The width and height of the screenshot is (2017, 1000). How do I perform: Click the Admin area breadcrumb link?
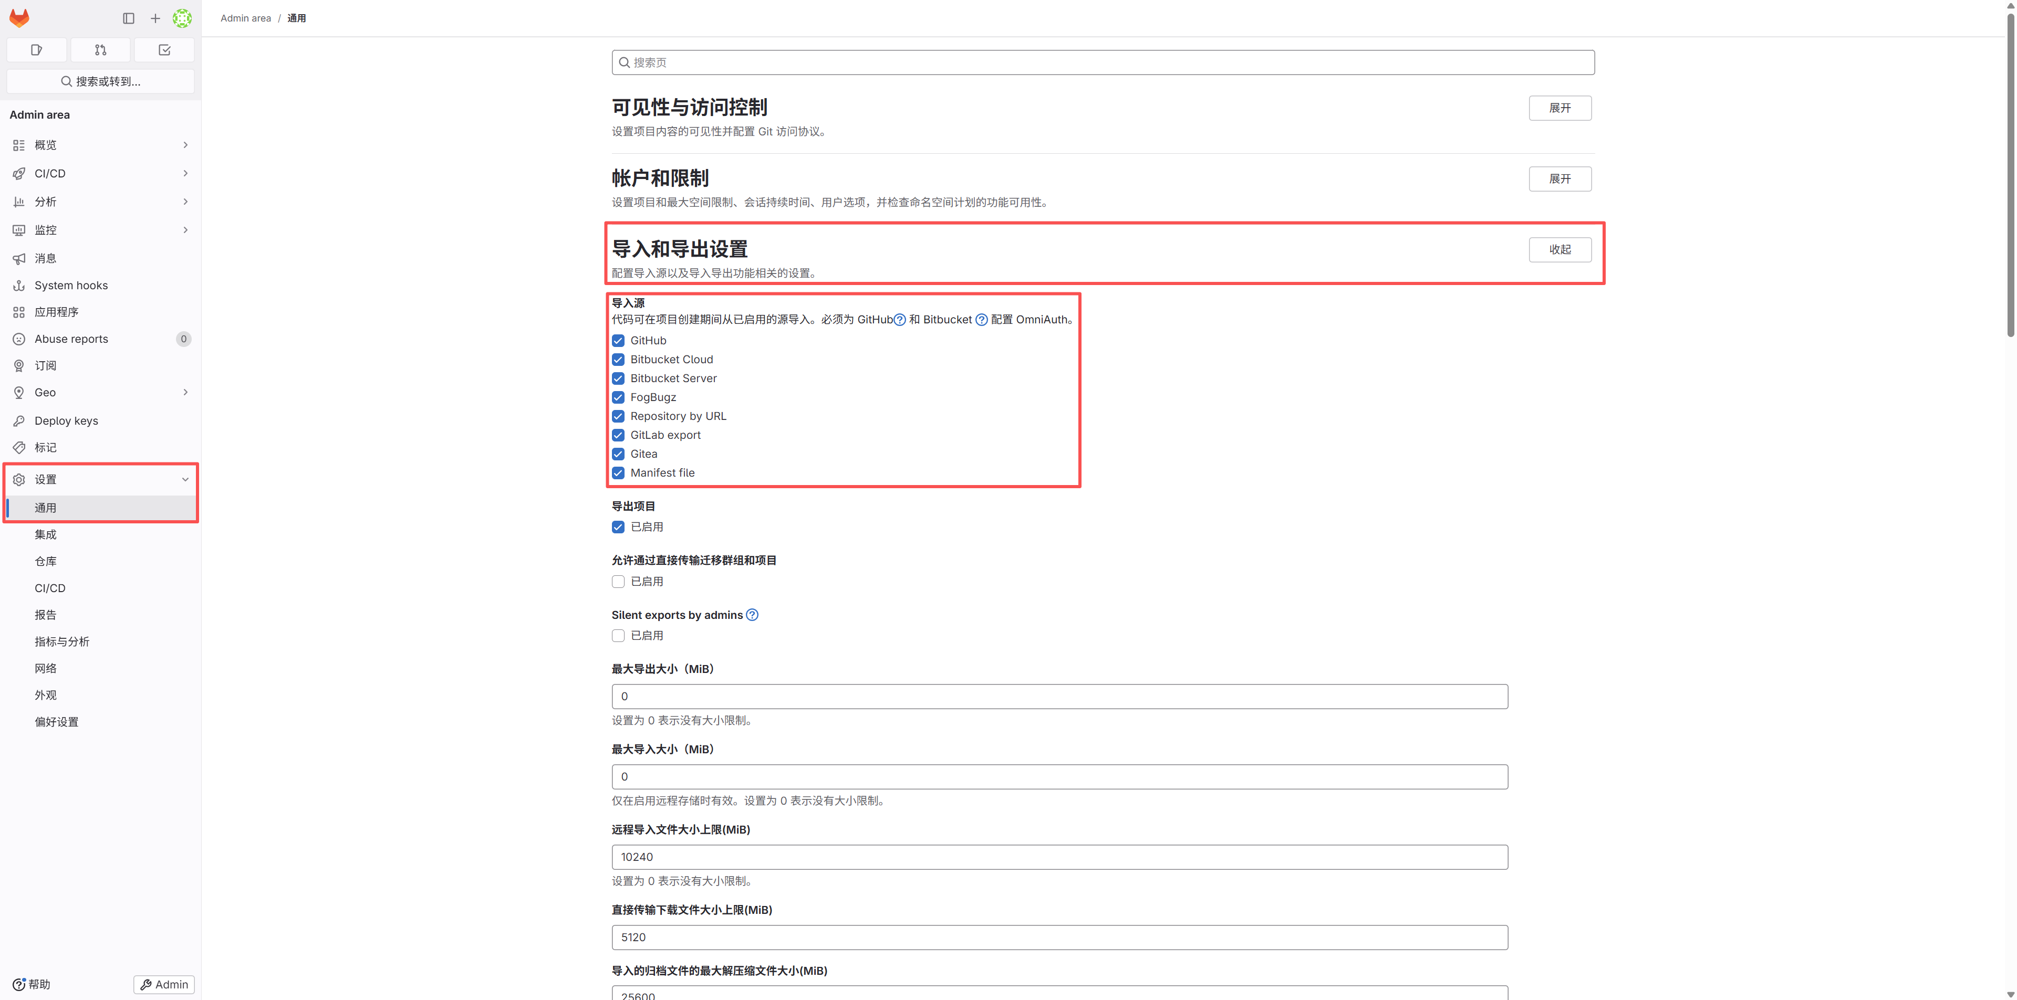246,18
